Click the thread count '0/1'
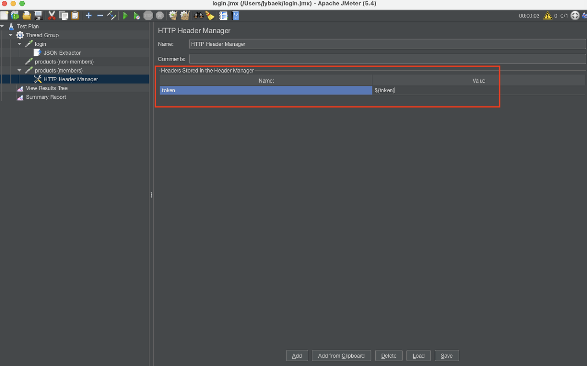The image size is (587, 366). [x=564, y=16]
